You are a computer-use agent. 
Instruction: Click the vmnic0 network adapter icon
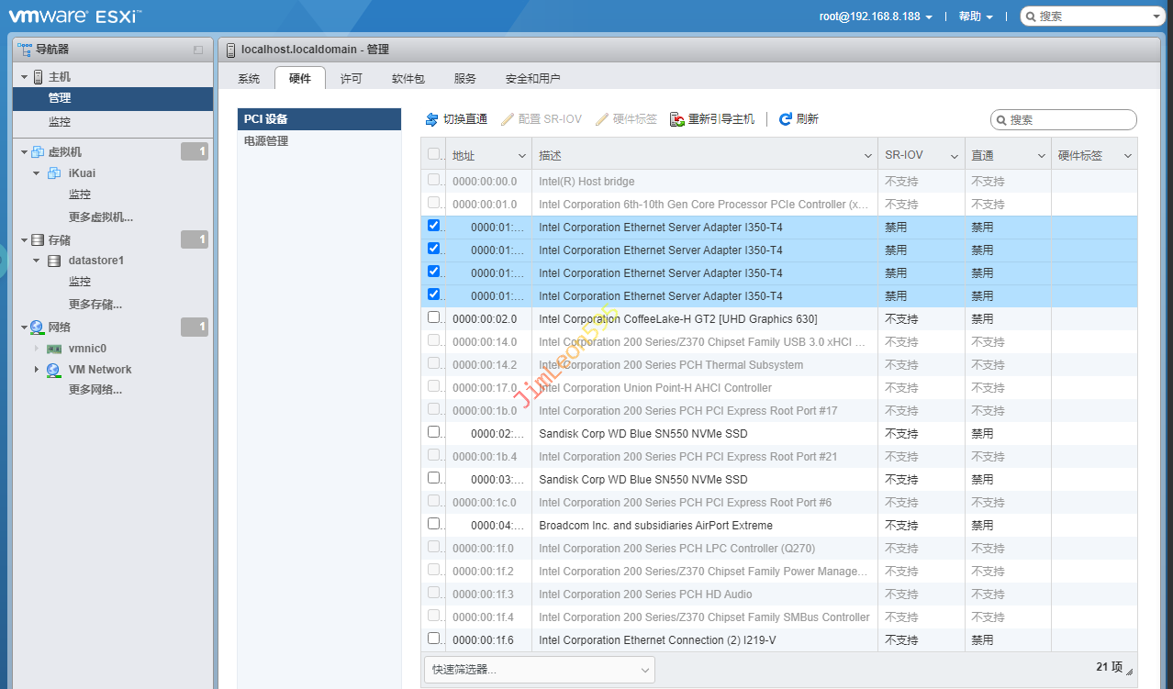point(54,349)
